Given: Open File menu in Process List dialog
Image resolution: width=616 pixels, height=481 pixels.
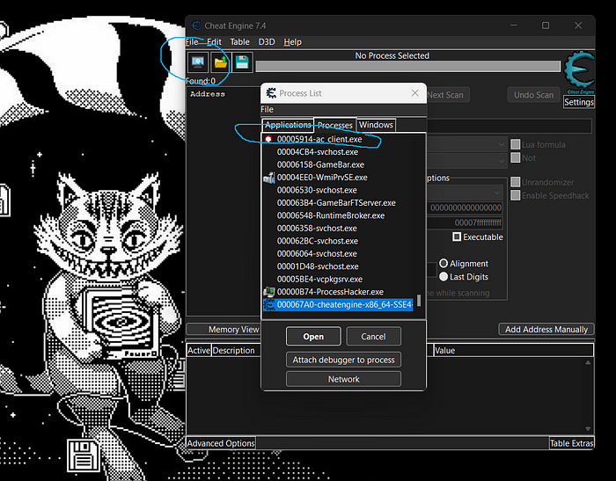Looking at the screenshot, I should tap(268, 110).
